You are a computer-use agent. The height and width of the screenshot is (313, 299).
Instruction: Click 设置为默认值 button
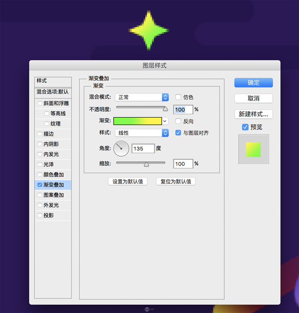tap(128, 181)
